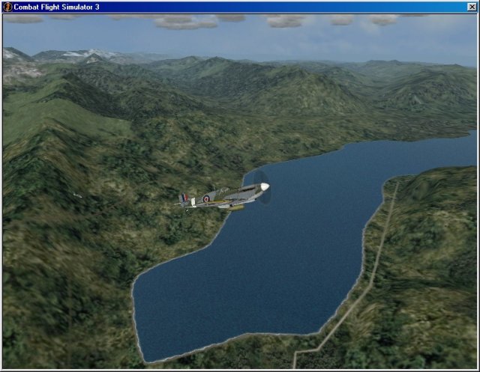
Task: Close the Combat Flight Simulator 3 window
Action: tap(472, 7)
